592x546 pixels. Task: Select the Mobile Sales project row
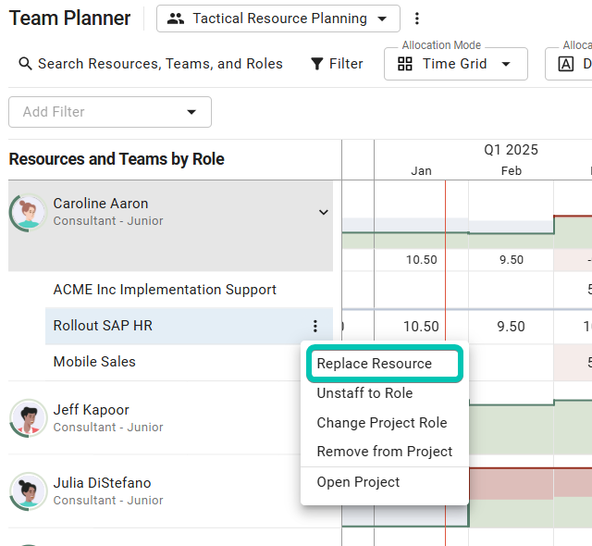point(94,362)
